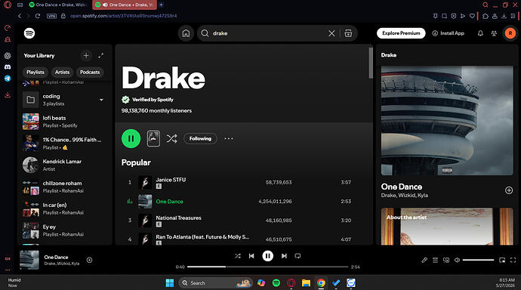Open the In car (en) playlist

pyautogui.click(x=65, y=208)
